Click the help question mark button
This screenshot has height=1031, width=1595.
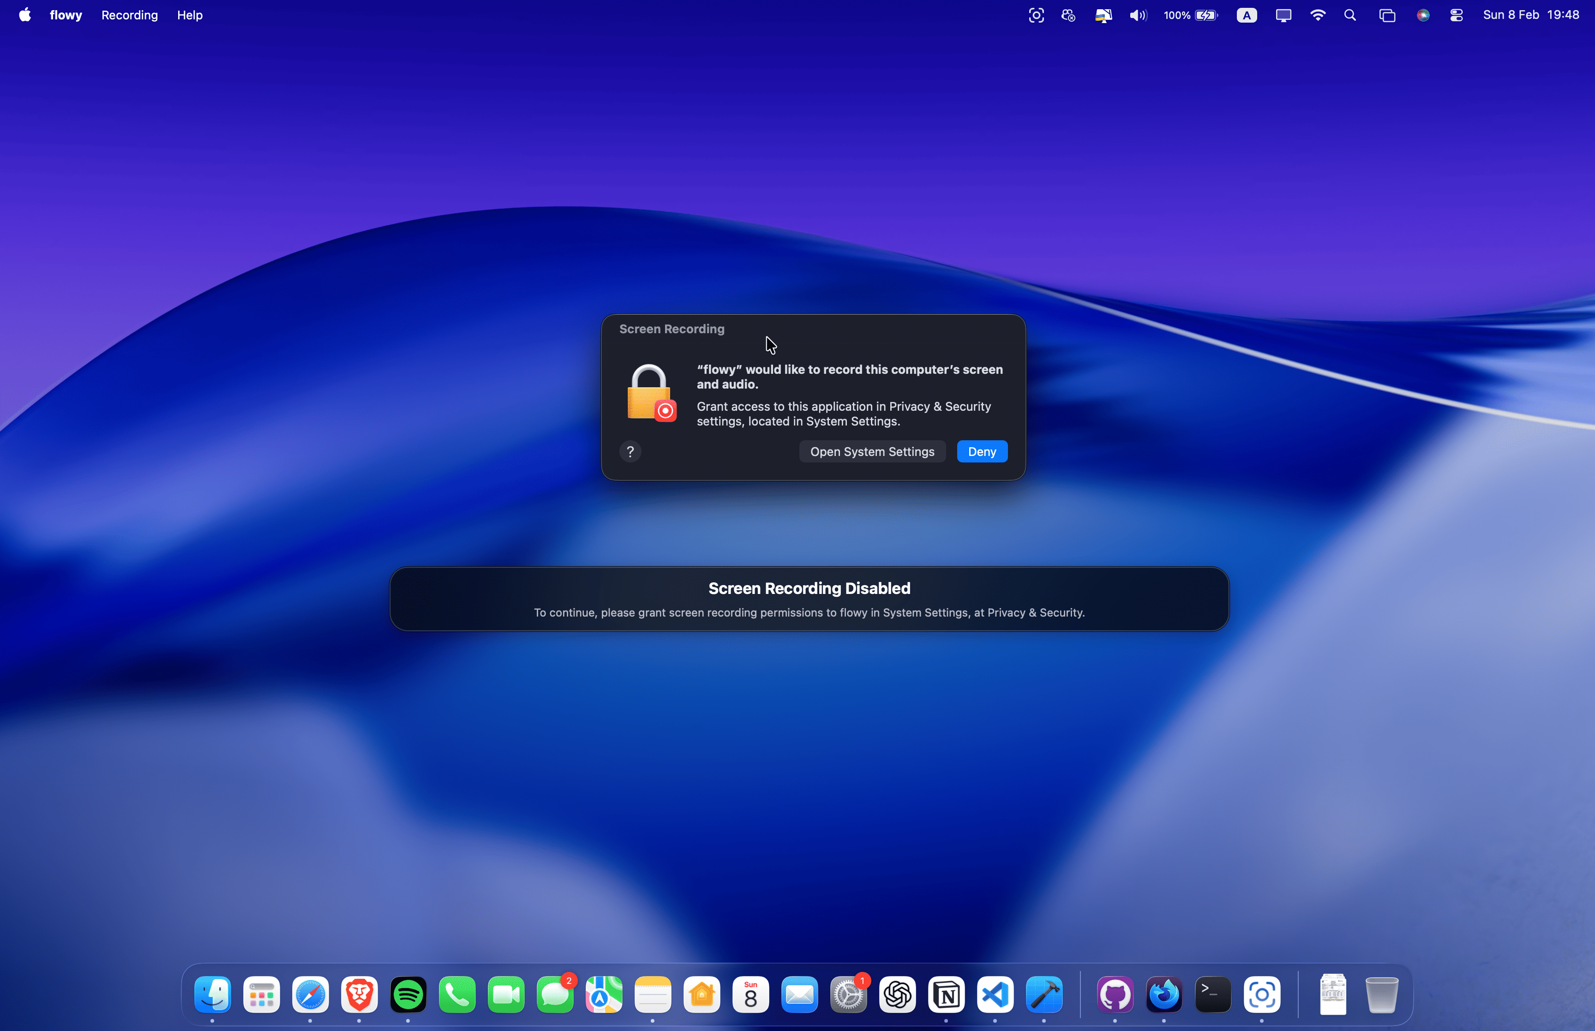point(630,452)
